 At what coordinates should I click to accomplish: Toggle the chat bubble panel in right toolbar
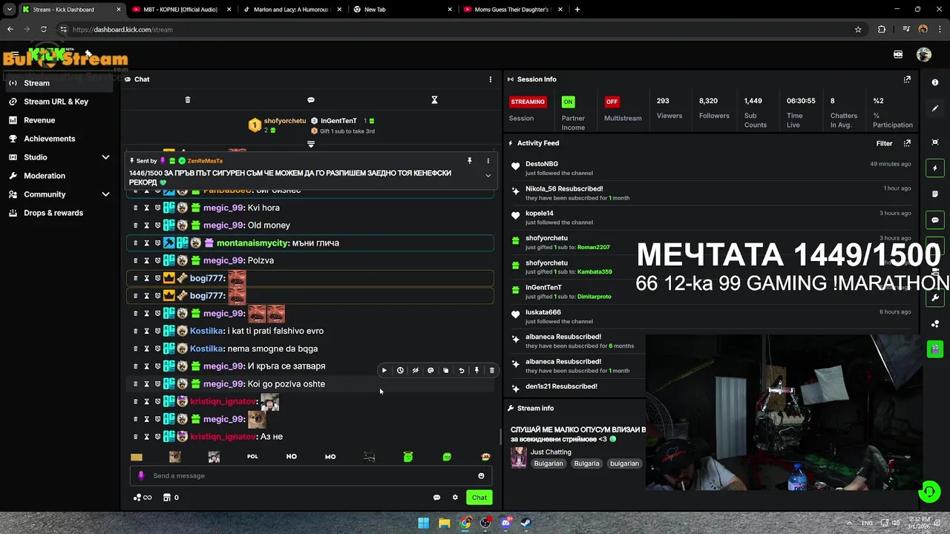tap(935, 220)
